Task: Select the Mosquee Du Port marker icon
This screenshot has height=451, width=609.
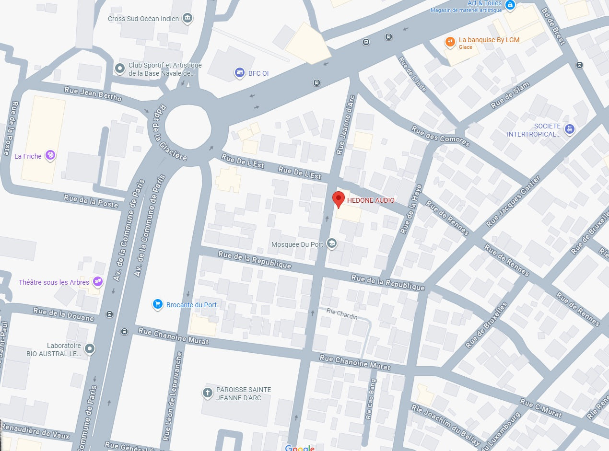Action: pos(331,243)
